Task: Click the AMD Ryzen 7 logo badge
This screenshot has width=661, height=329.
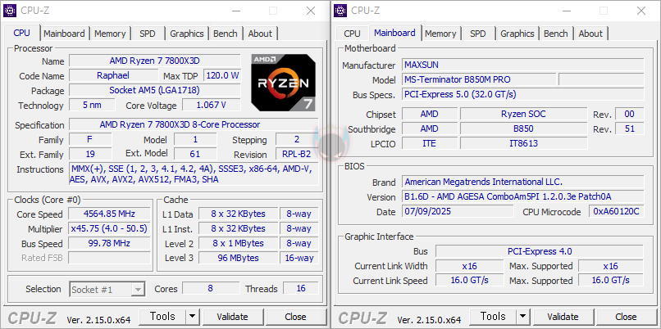Action: click(x=283, y=83)
